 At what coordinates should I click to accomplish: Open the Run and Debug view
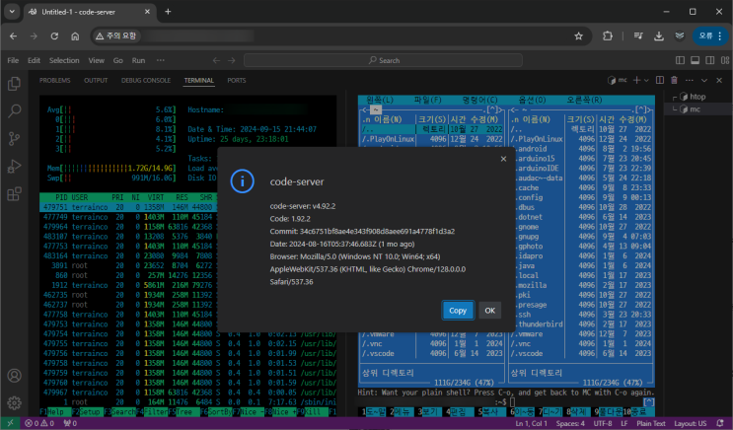14,166
